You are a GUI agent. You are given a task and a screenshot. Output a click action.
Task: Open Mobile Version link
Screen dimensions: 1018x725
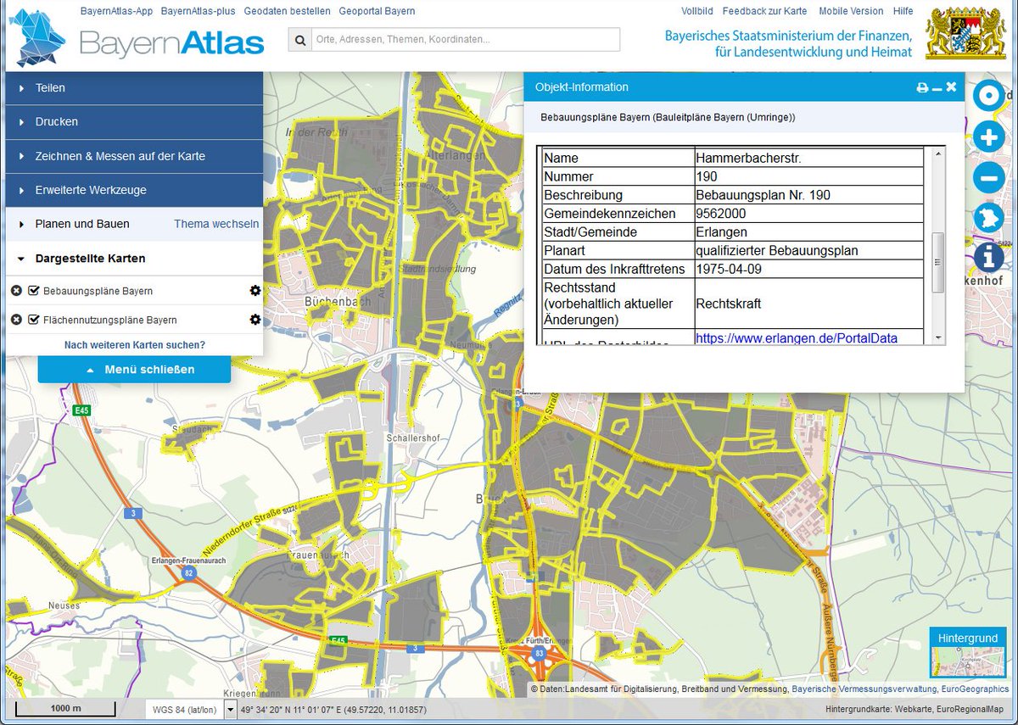click(851, 11)
